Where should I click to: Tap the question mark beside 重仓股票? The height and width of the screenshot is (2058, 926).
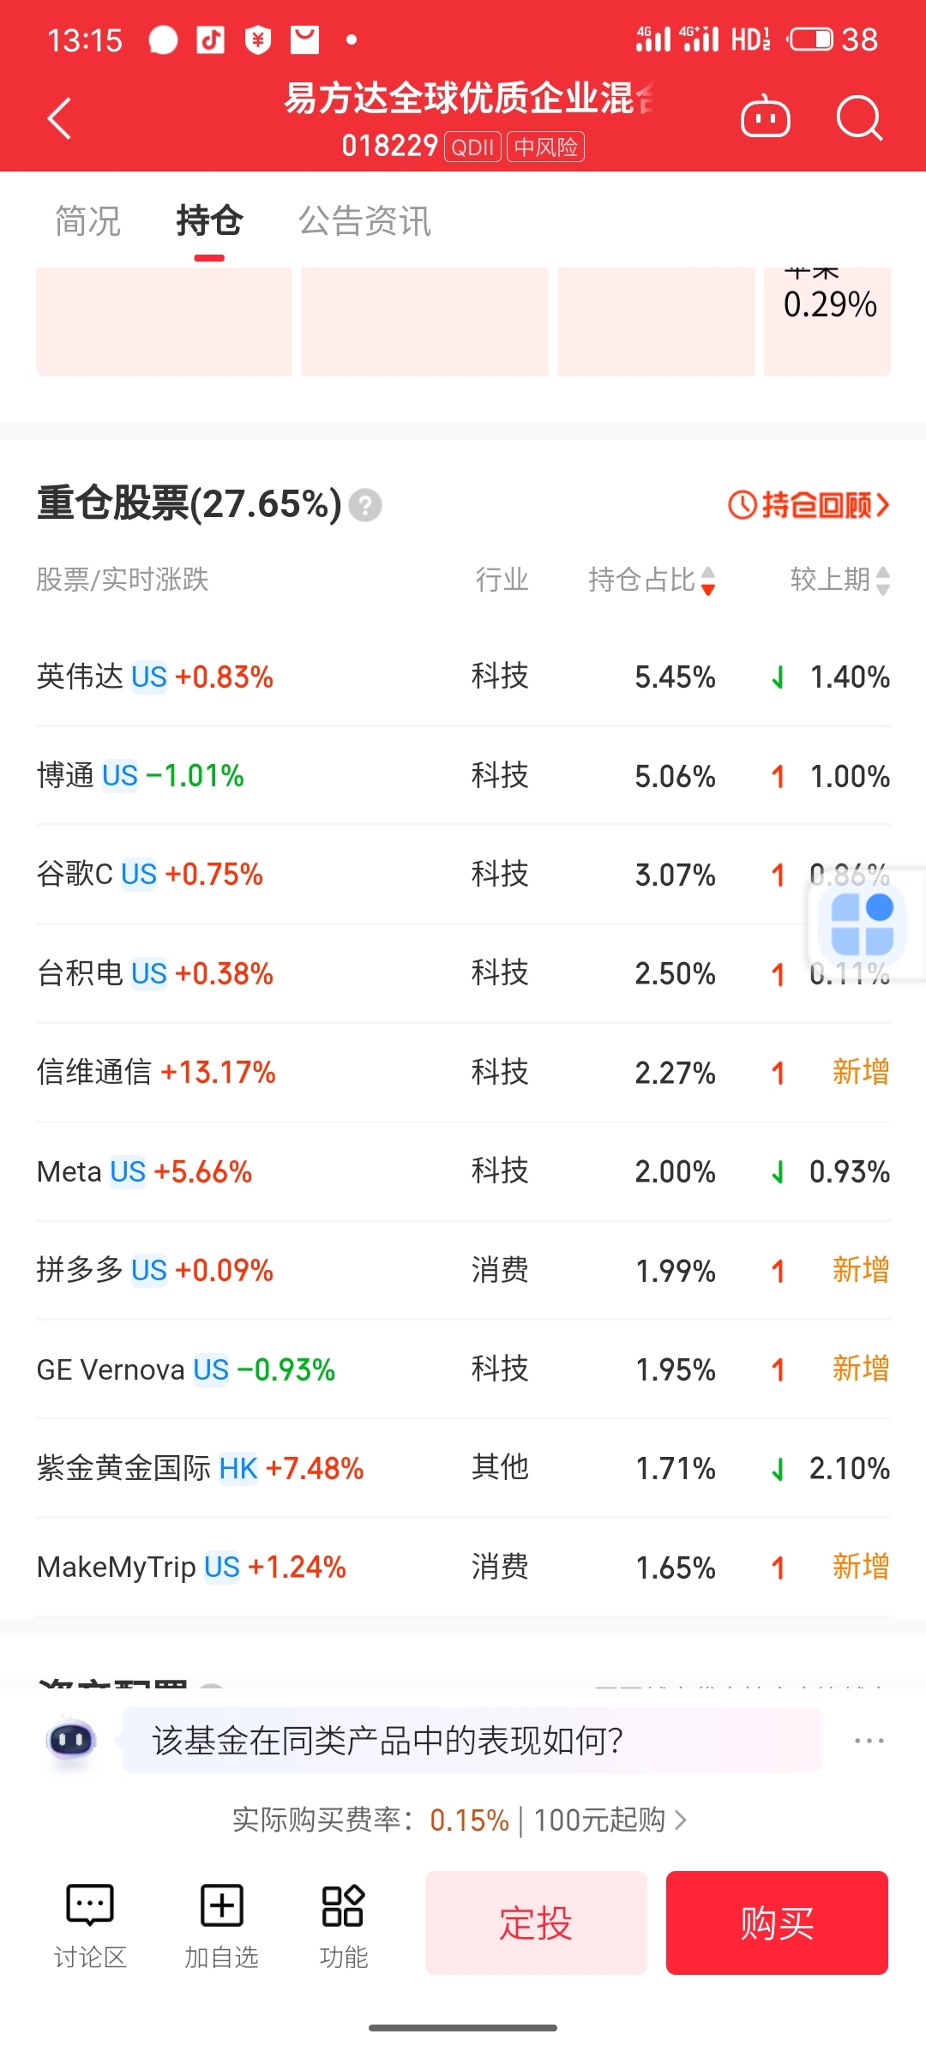365,505
